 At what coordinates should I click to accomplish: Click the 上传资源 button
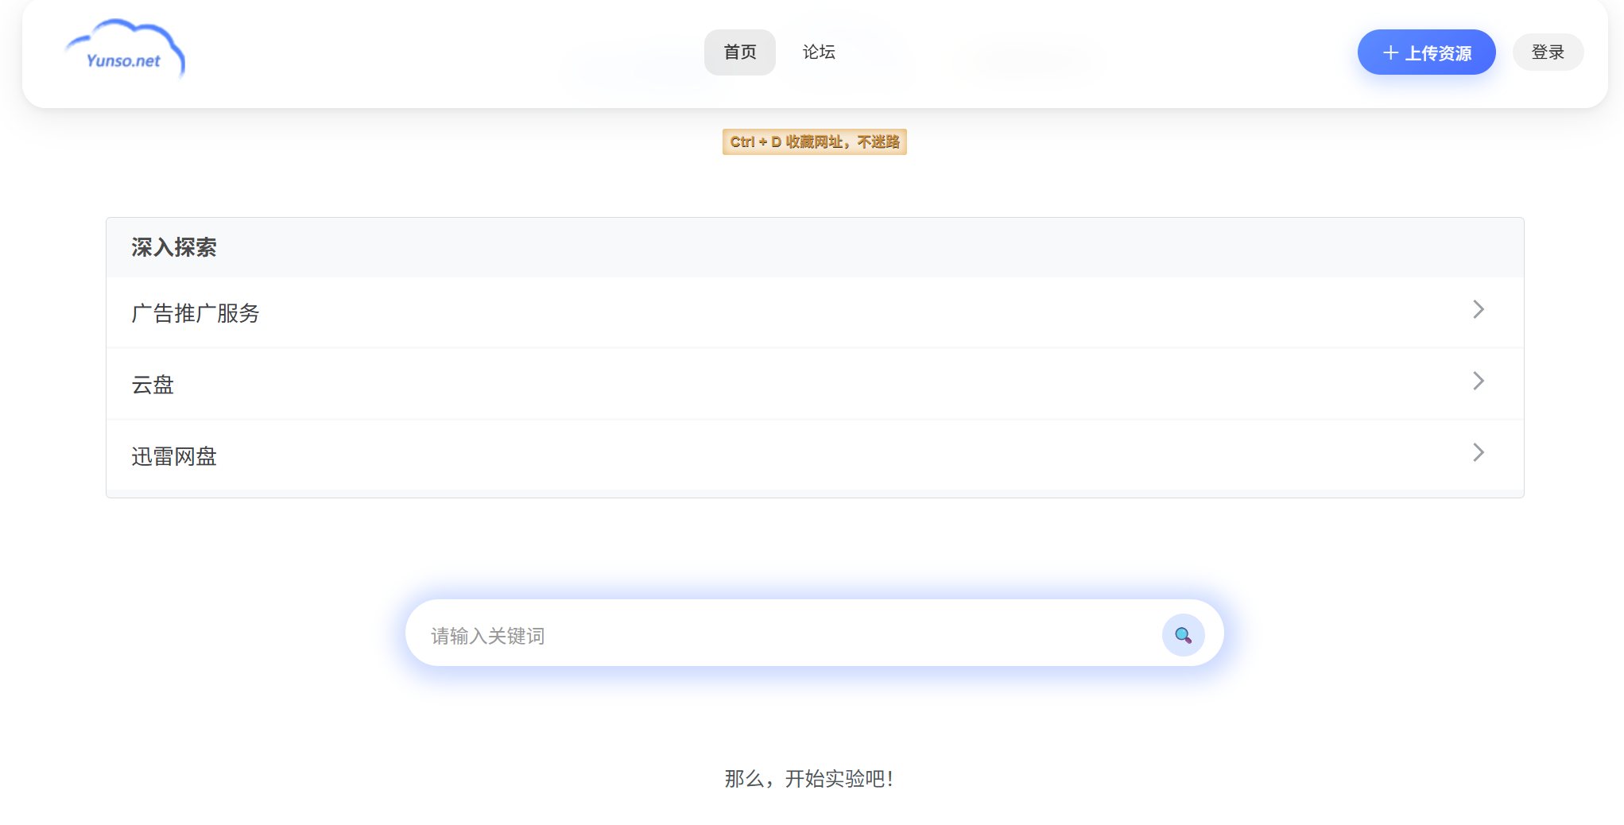(x=1426, y=52)
